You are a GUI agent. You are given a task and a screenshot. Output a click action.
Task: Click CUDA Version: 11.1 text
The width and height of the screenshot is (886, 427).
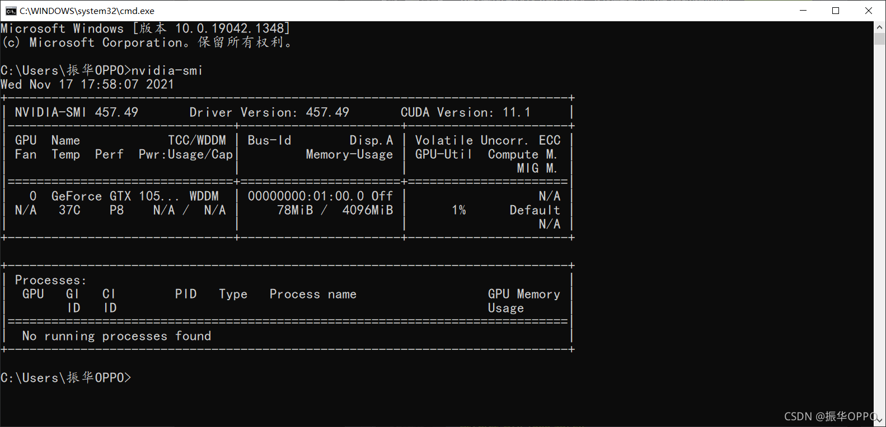(465, 112)
